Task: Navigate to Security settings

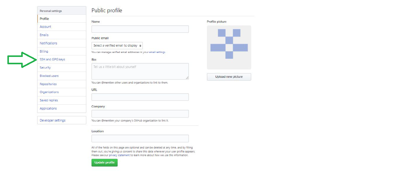Action: point(45,68)
